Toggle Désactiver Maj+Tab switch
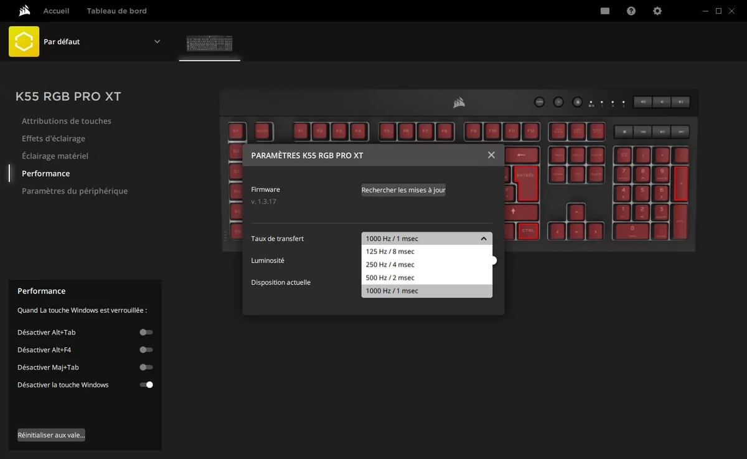The width and height of the screenshot is (747, 459). click(146, 367)
